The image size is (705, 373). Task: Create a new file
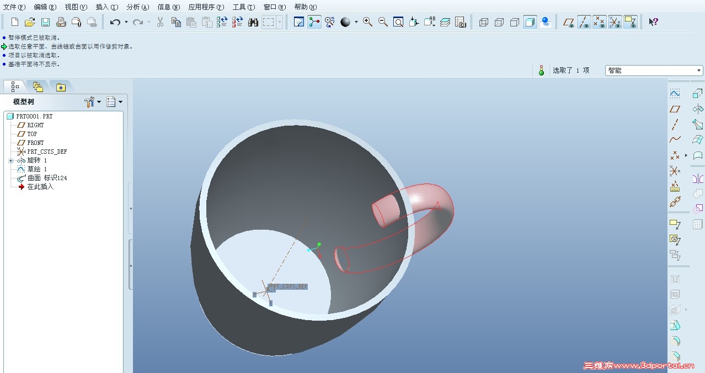(x=15, y=22)
